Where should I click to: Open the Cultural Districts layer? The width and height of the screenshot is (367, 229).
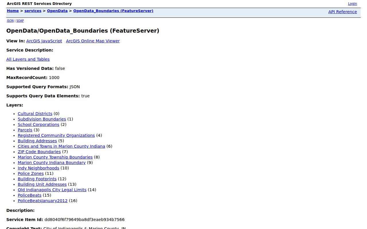coord(35,114)
